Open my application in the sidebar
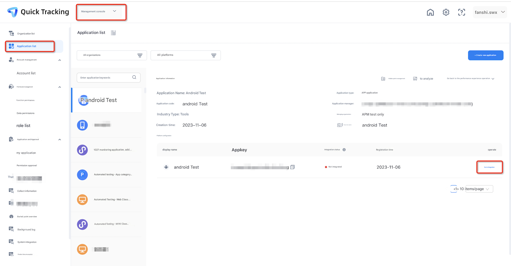Screen dimensions: 511x266 pos(26,153)
